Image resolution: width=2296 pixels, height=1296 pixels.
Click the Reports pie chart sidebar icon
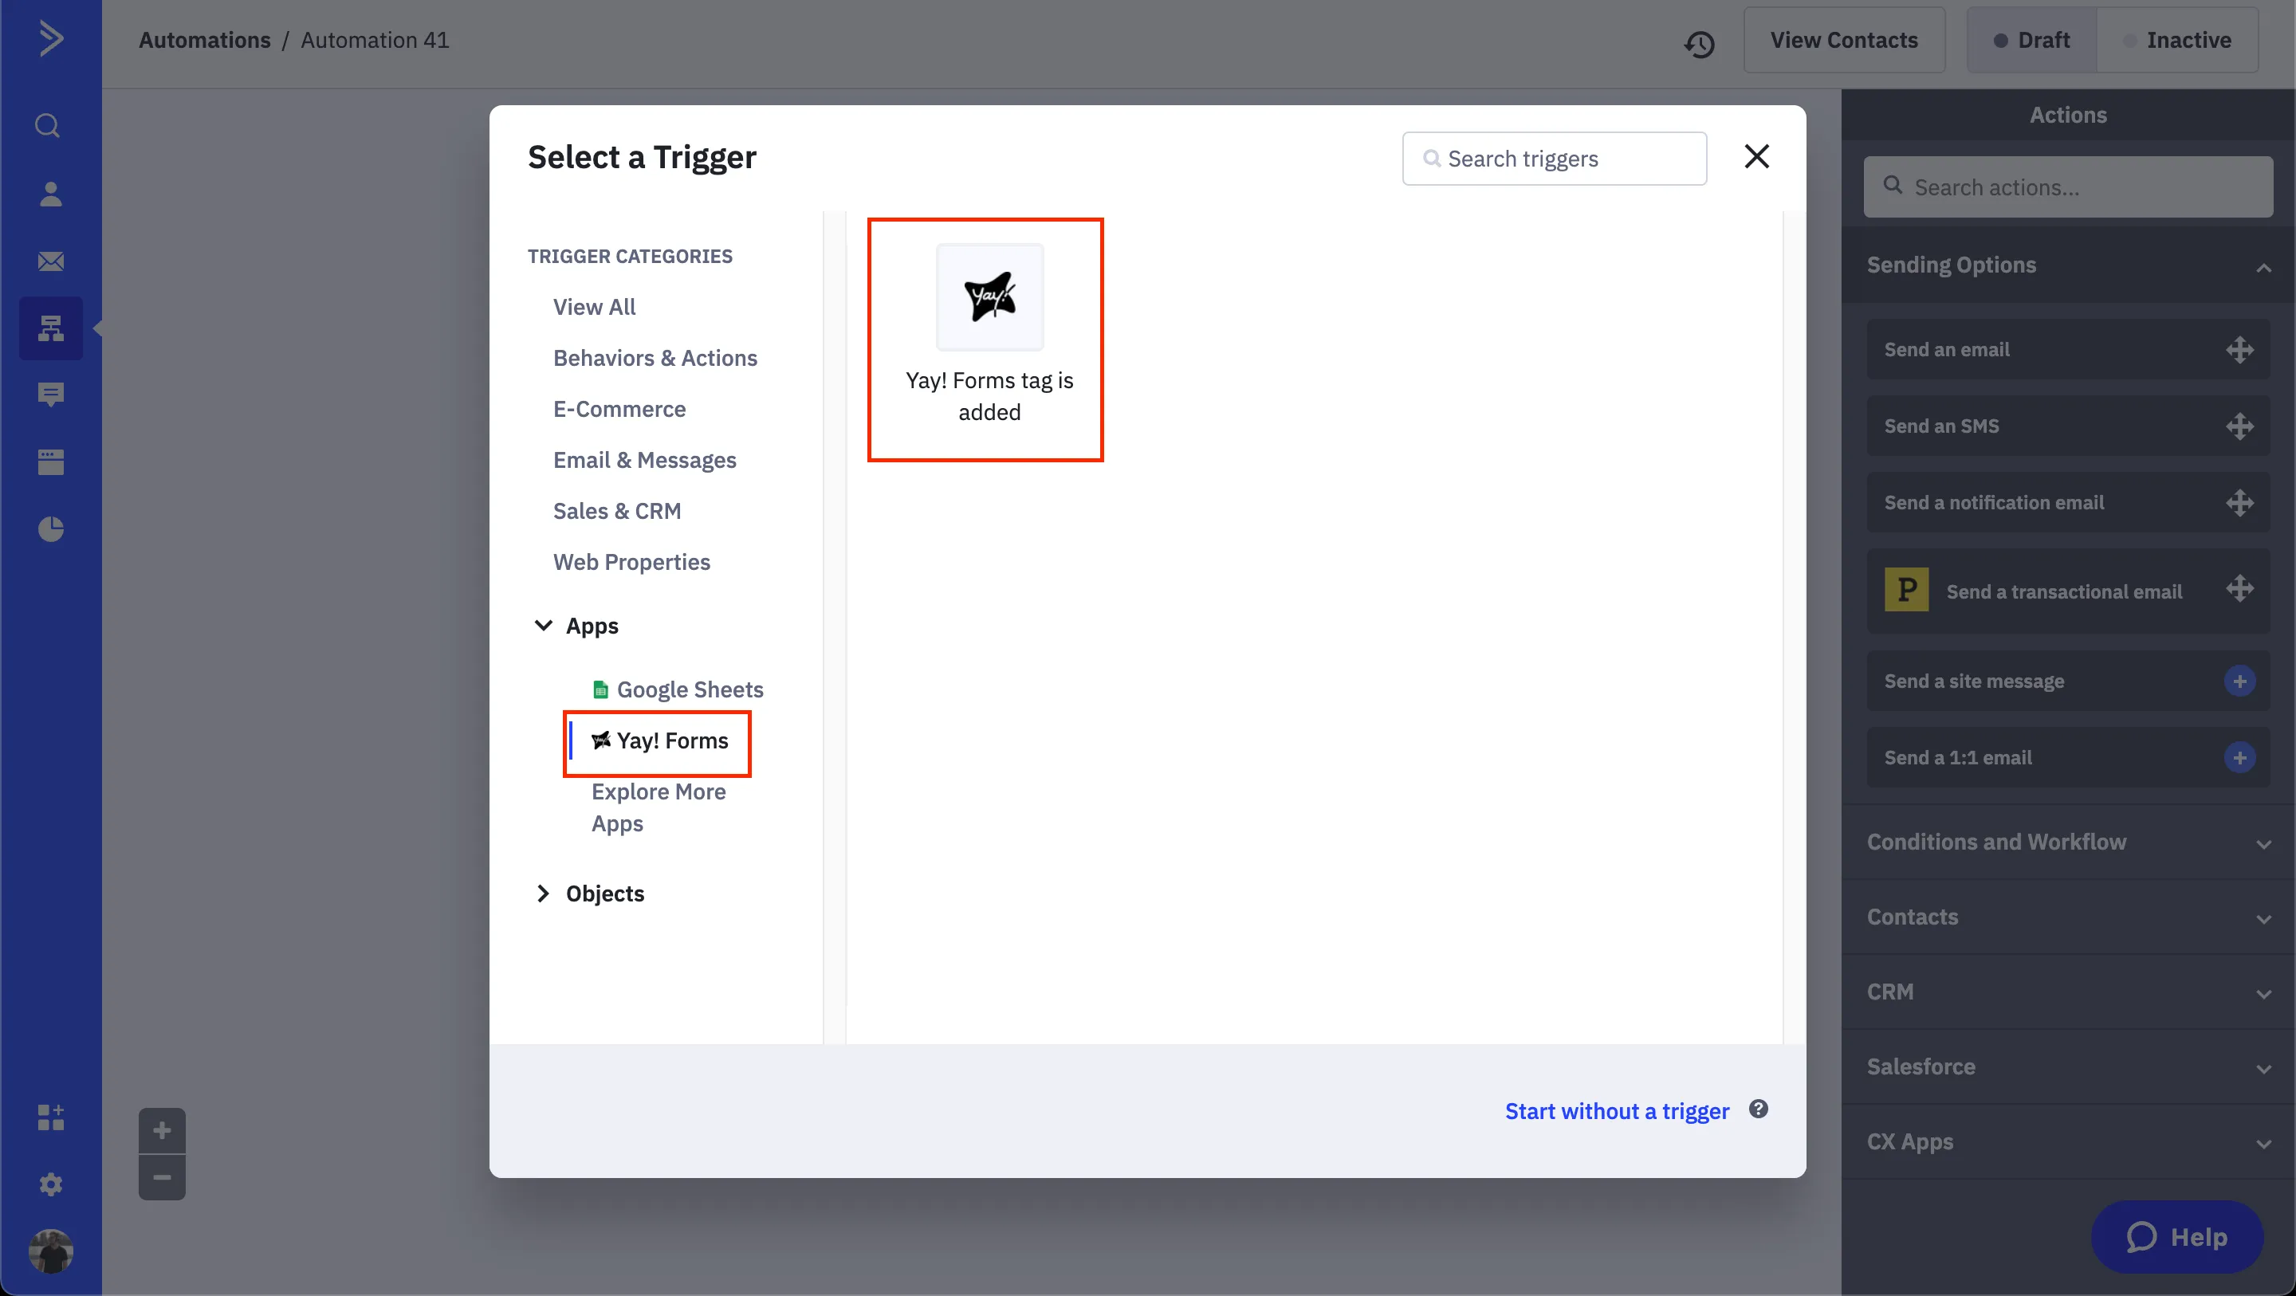(51, 528)
